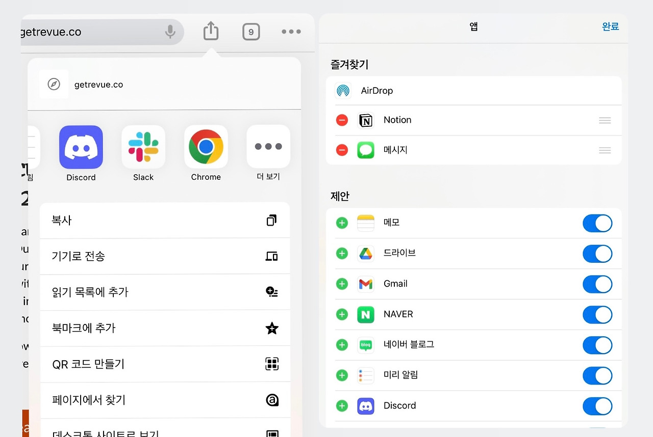The height and width of the screenshot is (437, 653).
Task: Switch off 미리 알림 toggle
Action: [597, 376]
